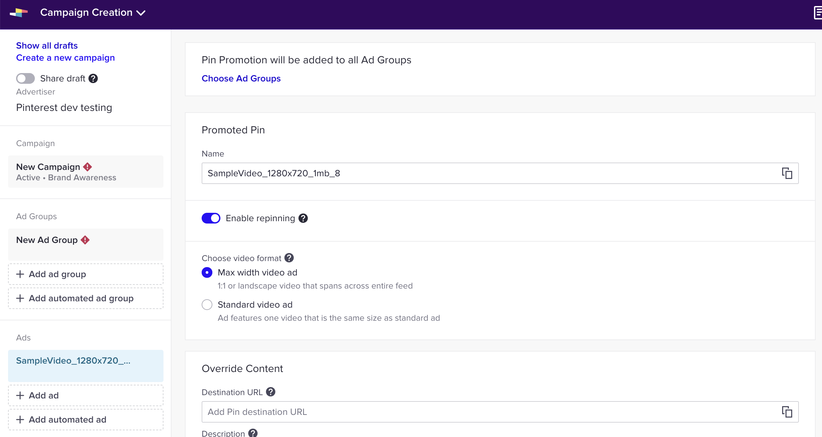Click Add automated ad button
The image size is (822, 437).
click(x=86, y=420)
